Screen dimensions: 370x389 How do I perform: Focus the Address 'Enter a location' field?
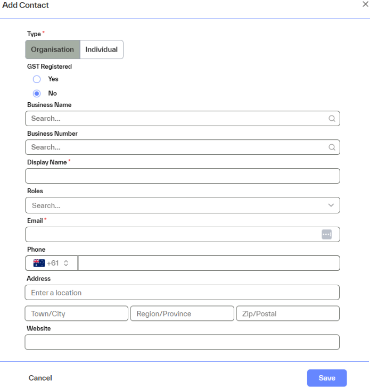pyautogui.click(x=182, y=293)
